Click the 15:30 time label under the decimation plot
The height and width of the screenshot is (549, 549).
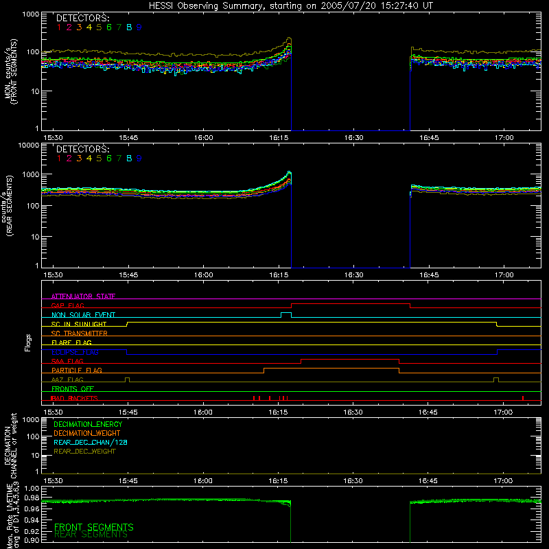click(53, 481)
